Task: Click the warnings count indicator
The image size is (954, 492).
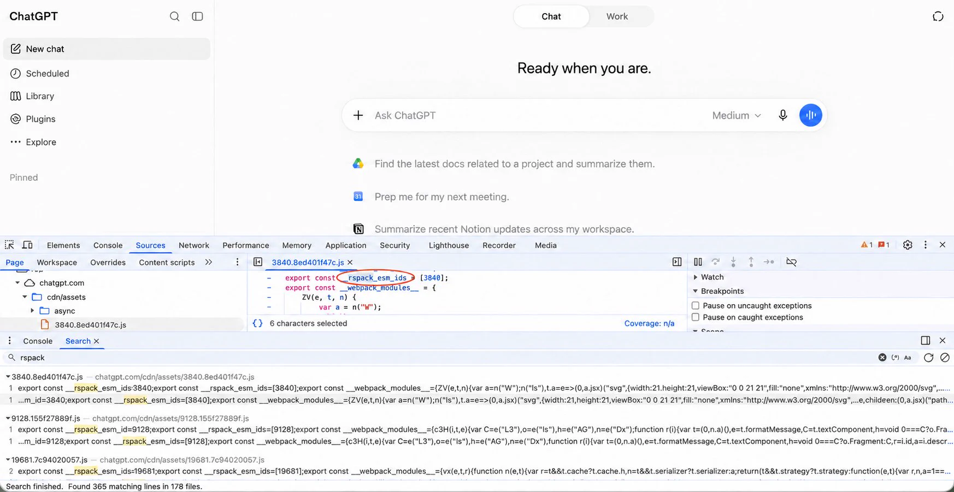Action: coord(867,245)
